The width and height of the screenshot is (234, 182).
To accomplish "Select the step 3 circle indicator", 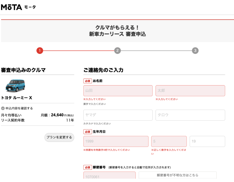I will (x=195, y=51).
